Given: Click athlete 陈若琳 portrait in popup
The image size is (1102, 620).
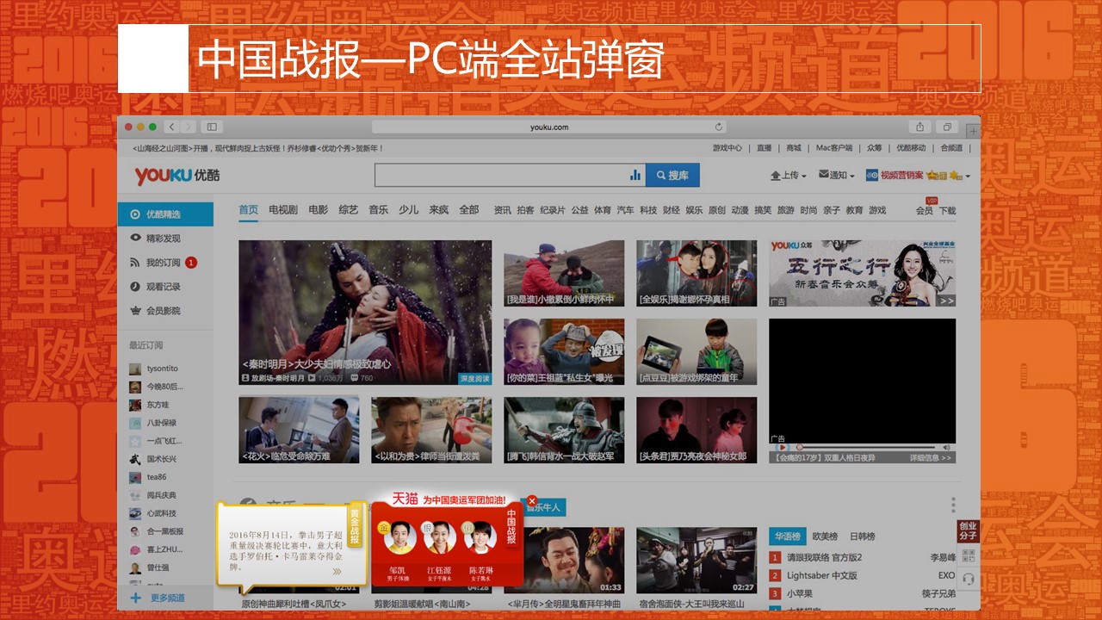Looking at the screenshot, I should (480, 537).
